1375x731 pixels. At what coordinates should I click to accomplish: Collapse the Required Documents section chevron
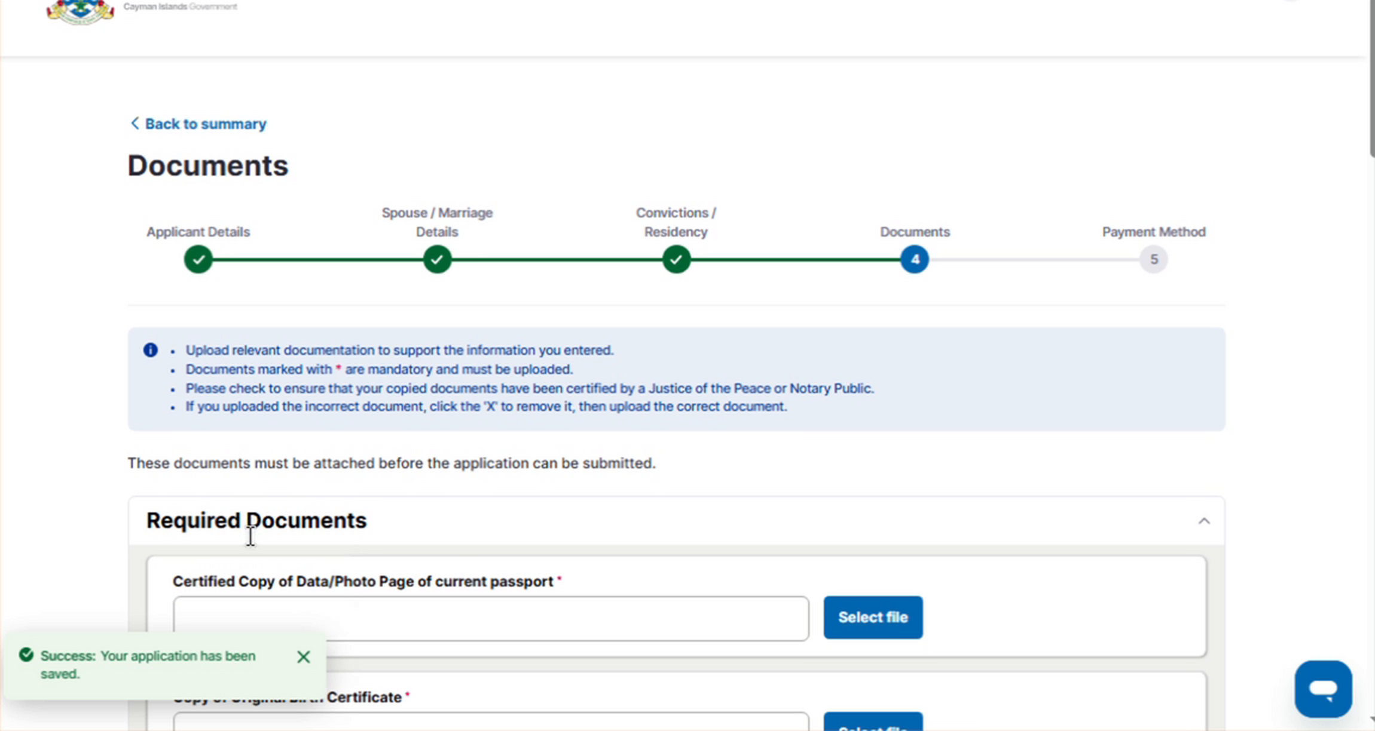1204,521
